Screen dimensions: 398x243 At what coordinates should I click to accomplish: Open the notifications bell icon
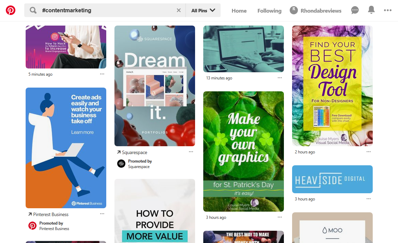click(371, 10)
